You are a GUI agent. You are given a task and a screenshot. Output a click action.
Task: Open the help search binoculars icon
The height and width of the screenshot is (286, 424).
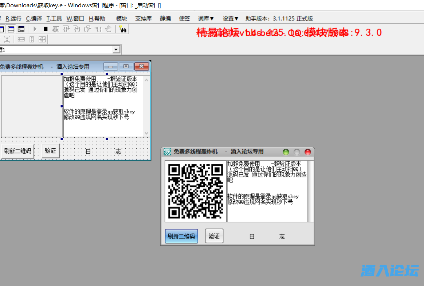tap(123, 29)
